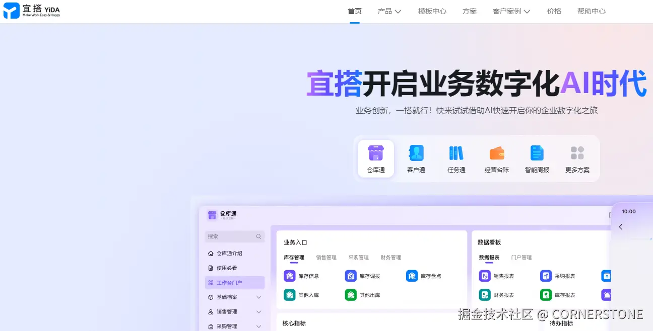Screen dimensions: 653x331
Task: Click the 库存盘点 icon
Action: click(412, 276)
